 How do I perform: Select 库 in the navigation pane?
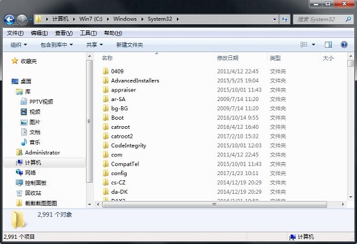pos(28,91)
